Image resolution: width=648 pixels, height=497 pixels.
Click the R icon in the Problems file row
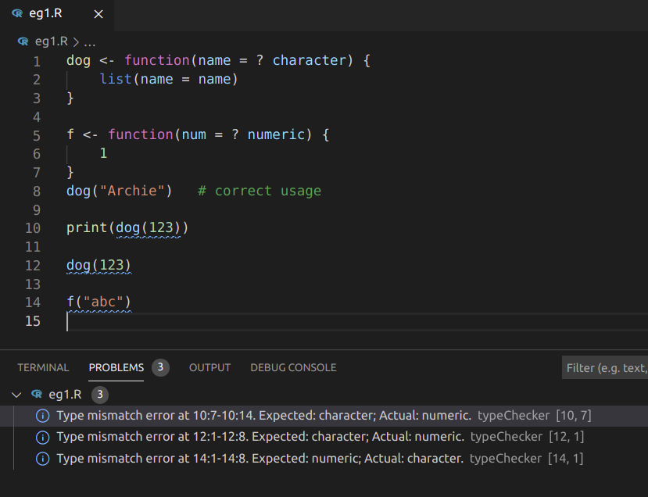pyautogui.click(x=37, y=394)
